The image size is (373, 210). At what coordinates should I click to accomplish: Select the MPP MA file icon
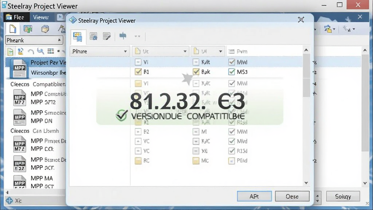20,182
